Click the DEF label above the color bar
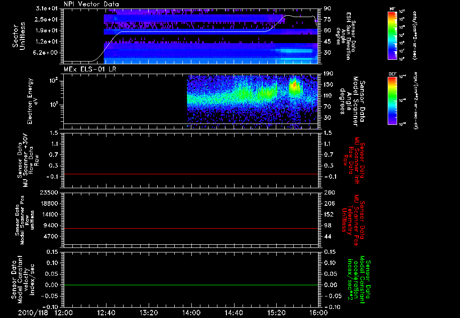Screen dimensions: 460x318 392,74
